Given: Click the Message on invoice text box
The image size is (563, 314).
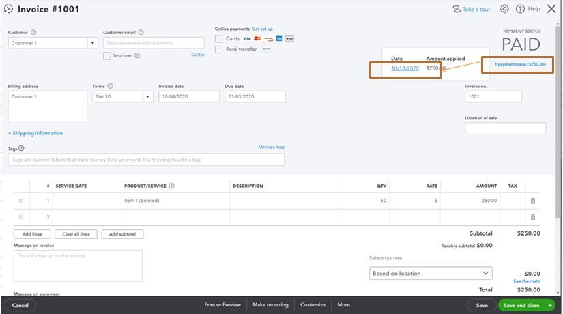Looking at the screenshot, I should pos(78,266).
